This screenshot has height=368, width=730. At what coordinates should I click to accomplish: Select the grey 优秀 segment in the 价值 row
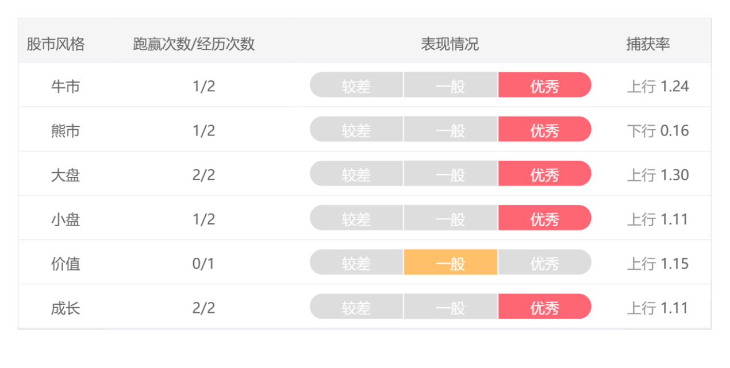544,262
